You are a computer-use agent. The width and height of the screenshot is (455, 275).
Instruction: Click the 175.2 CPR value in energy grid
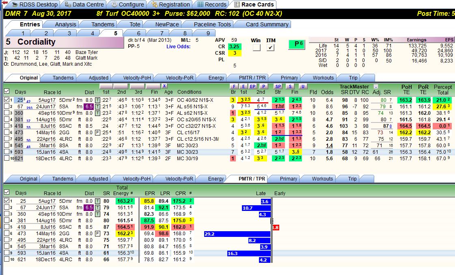(181, 201)
